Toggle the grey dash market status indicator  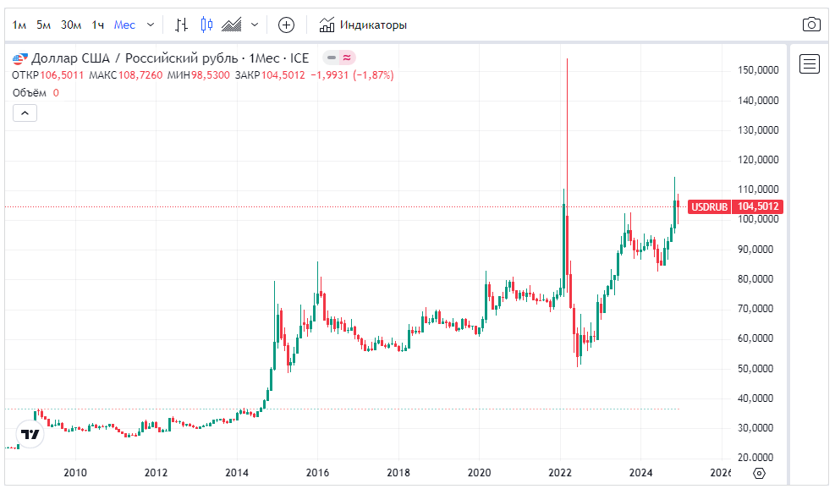332,58
